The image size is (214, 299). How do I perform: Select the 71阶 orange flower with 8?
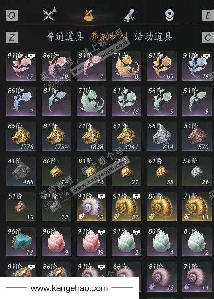click(127, 66)
